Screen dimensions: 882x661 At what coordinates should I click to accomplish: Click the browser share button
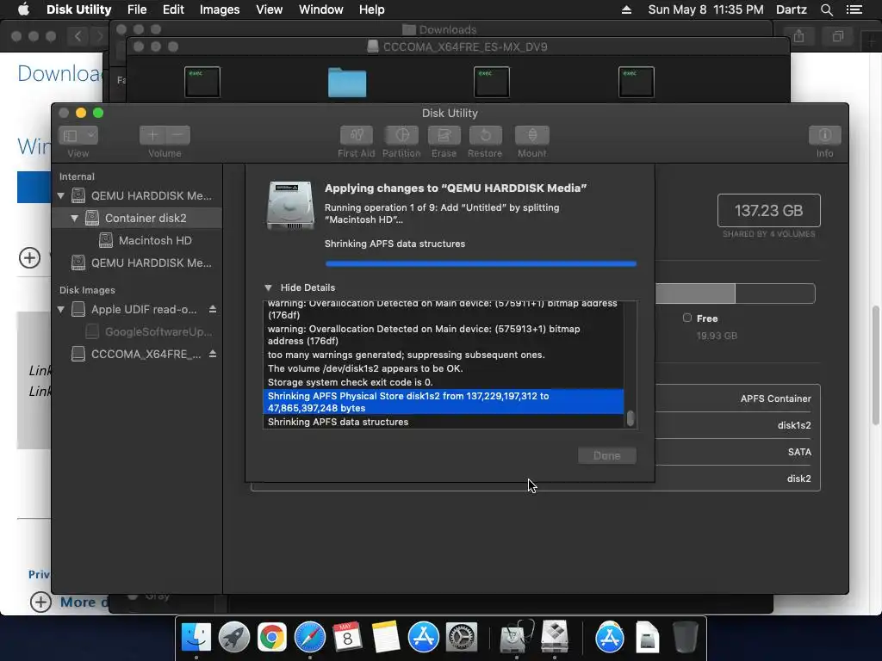click(x=798, y=36)
